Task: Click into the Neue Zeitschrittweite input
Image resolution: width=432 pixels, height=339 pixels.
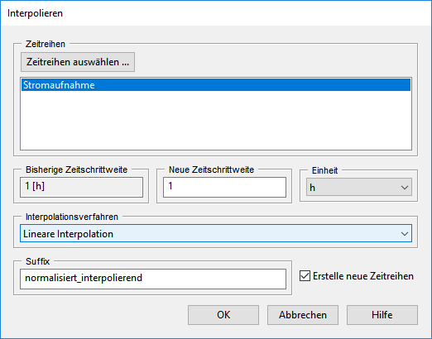Action: tap(224, 187)
